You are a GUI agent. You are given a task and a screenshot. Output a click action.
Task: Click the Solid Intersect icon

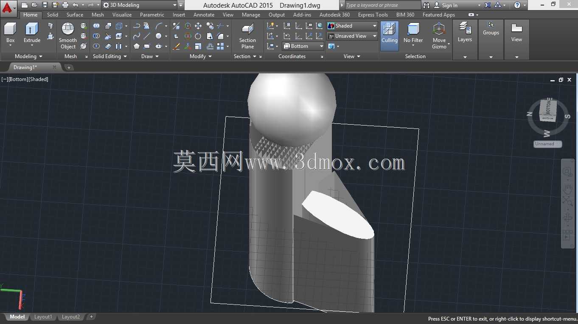pyautogui.click(x=97, y=46)
